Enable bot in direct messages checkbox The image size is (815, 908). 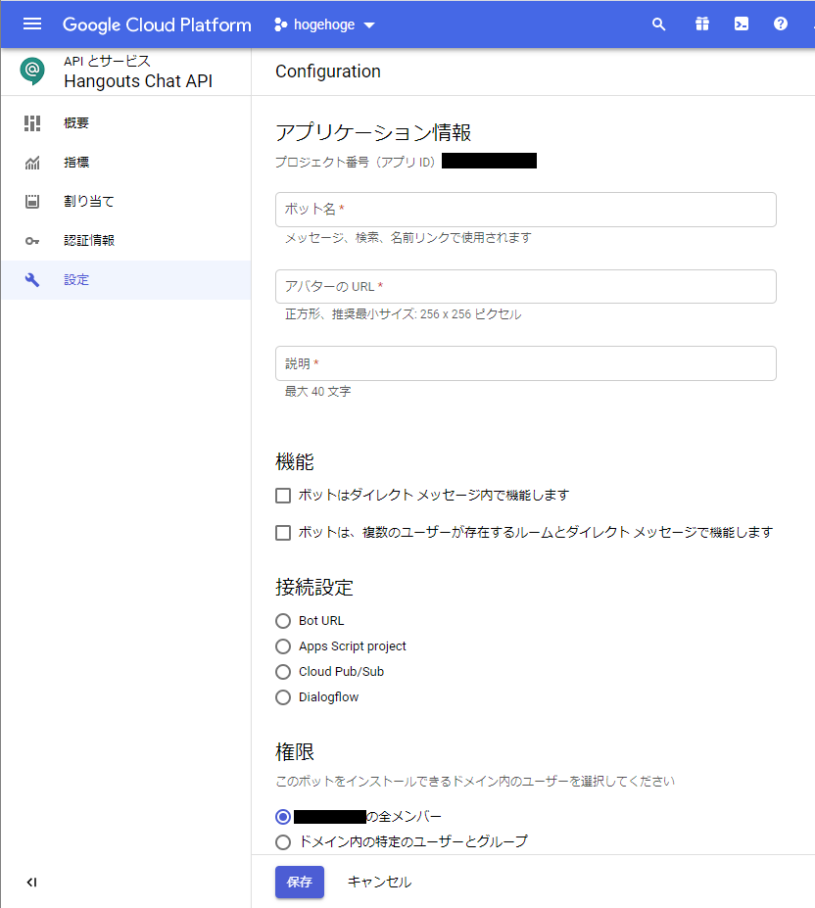click(x=283, y=496)
